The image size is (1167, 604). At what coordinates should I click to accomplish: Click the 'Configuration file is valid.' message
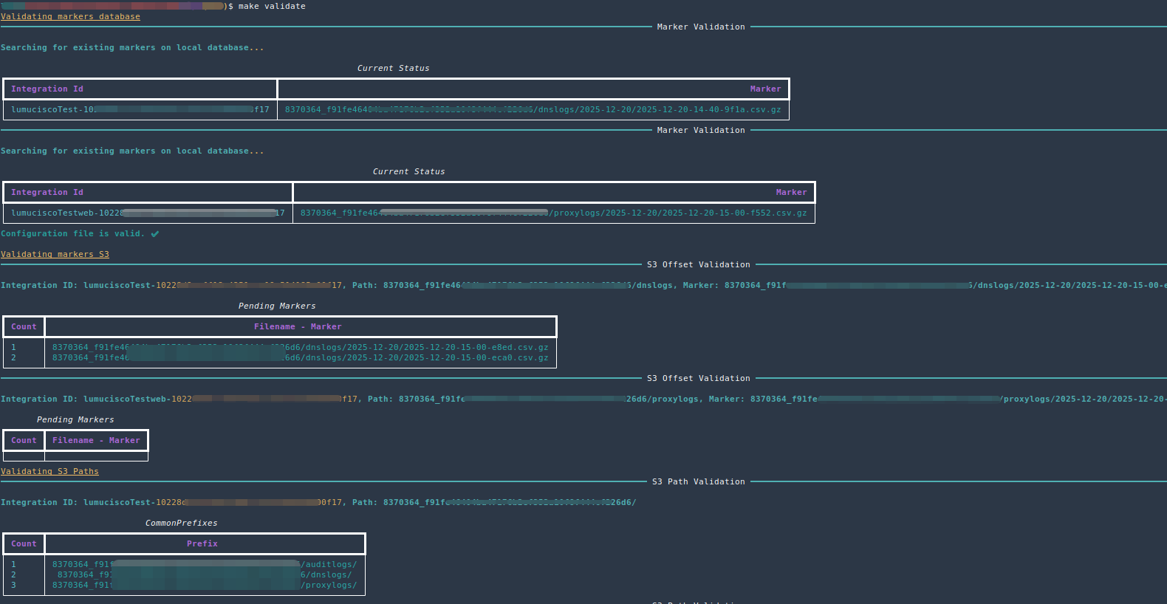point(72,233)
